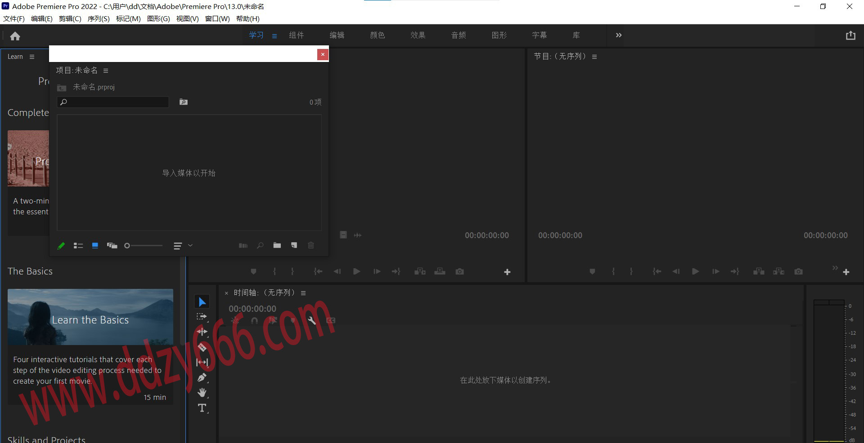Adjust project thumbnail zoom slider
The height and width of the screenshot is (443, 864).
(144, 246)
